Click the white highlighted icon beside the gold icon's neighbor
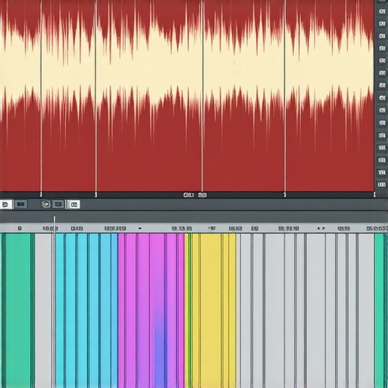The width and height of the screenshot is (388, 388). (74, 205)
